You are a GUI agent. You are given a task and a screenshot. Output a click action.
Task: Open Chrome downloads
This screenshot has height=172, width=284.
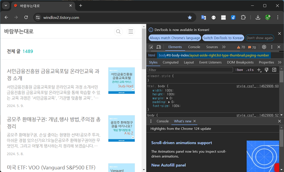tap(258, 17)
